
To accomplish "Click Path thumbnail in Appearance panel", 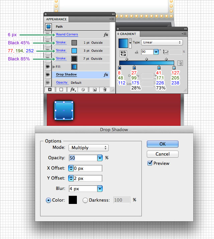I will [x=48, y=26].
